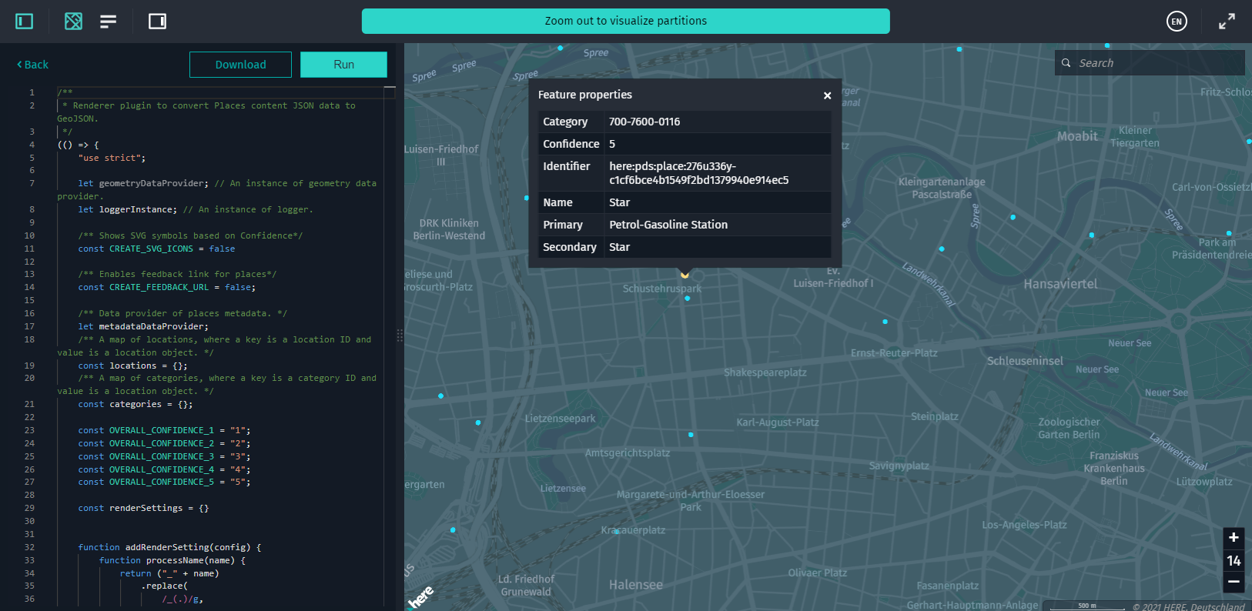Zoom in with the plus button
1252x611 pixels.
point(1234,537)
